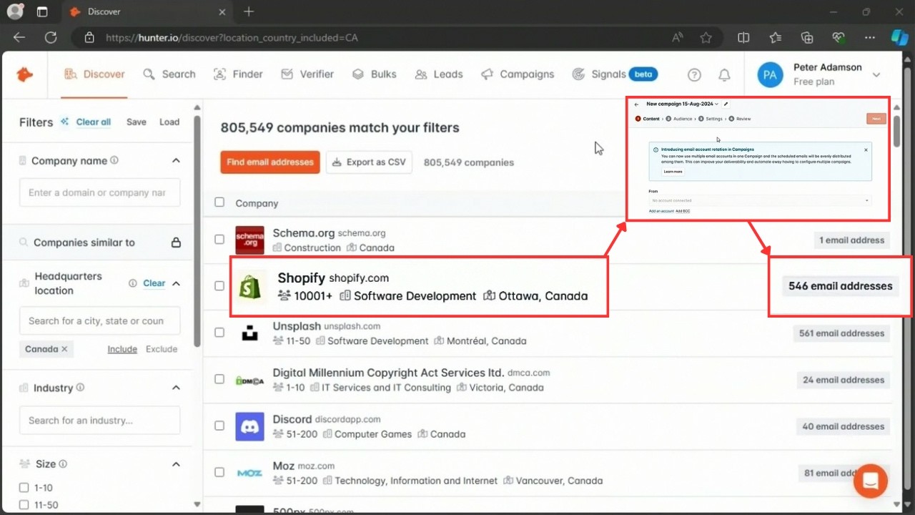The image size is (915, 515).
Task: Click the Search for an industry field
Action: (x=99, y=420)
